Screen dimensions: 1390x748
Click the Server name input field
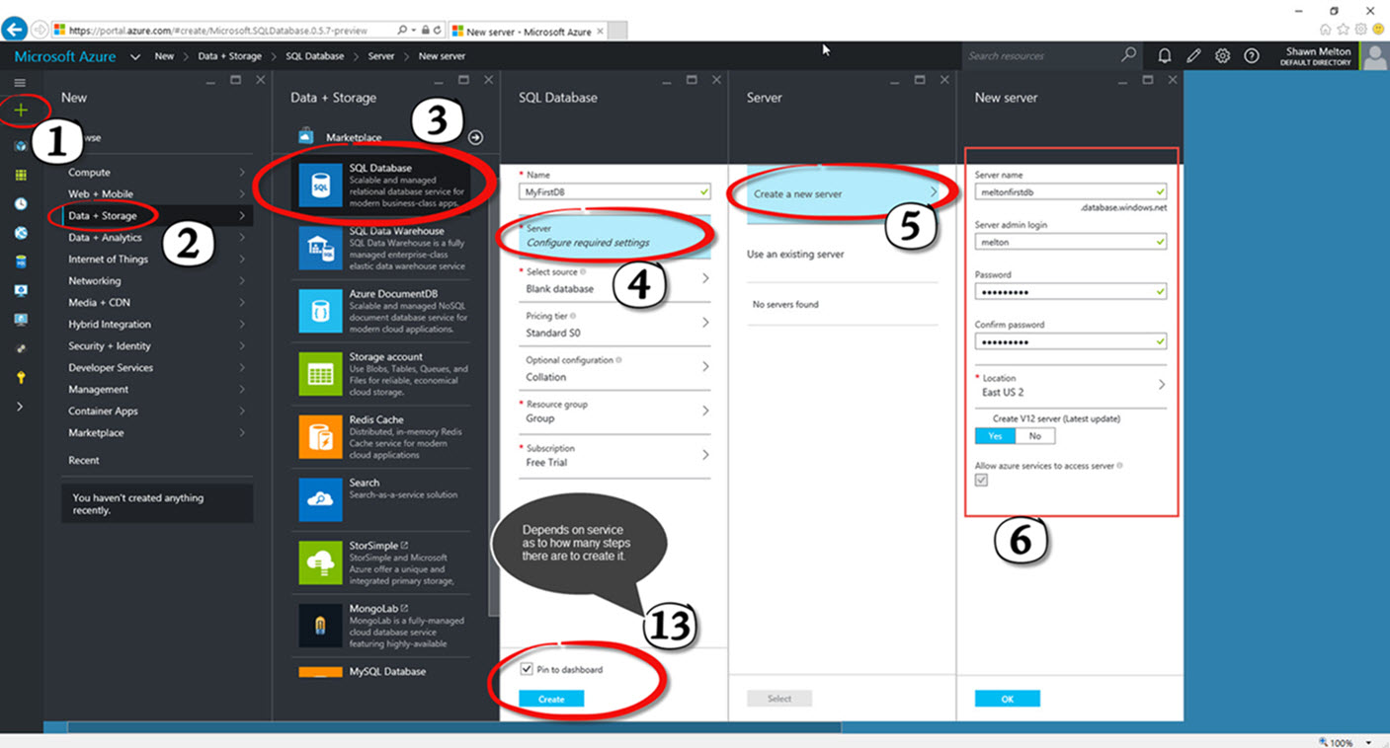[1070, 191]
